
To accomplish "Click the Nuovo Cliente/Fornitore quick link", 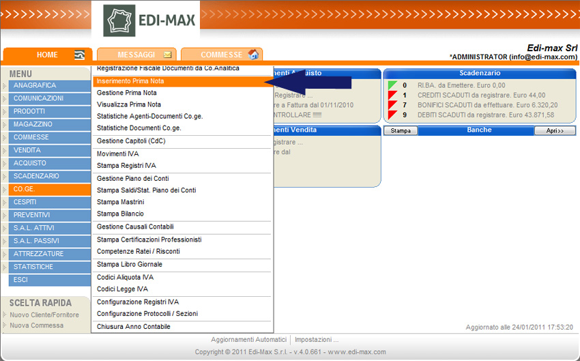I will click(x=44, y=315).
